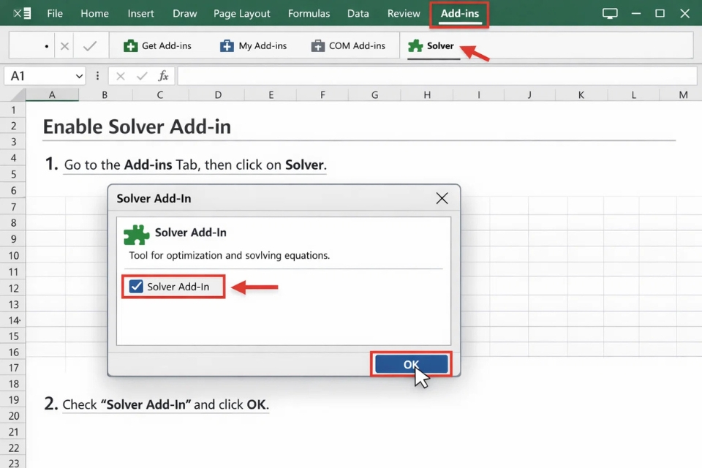Select cell A1 in the worksheet
Viewport: 702px width, 468px height.
pos(52,110)
